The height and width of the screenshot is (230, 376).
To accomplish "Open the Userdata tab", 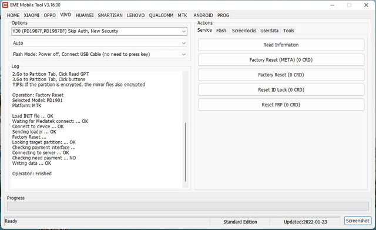I will point(269,31).
